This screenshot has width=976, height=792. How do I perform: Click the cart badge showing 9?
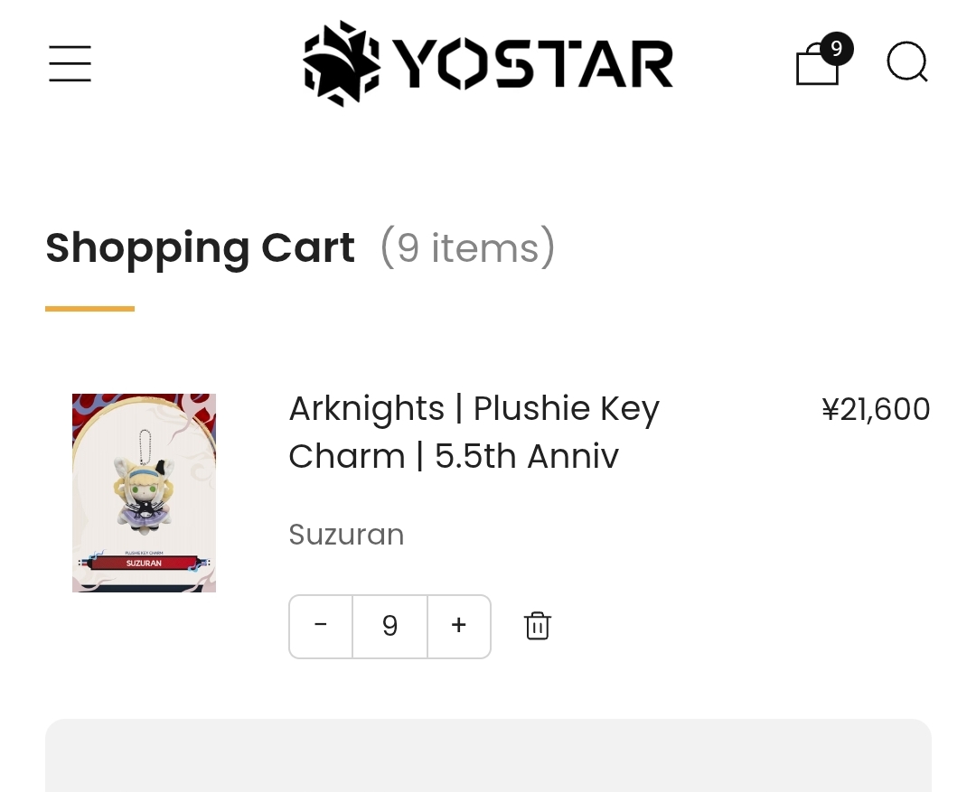837,49
